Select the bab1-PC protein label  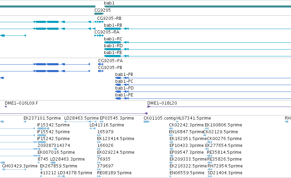124,81
